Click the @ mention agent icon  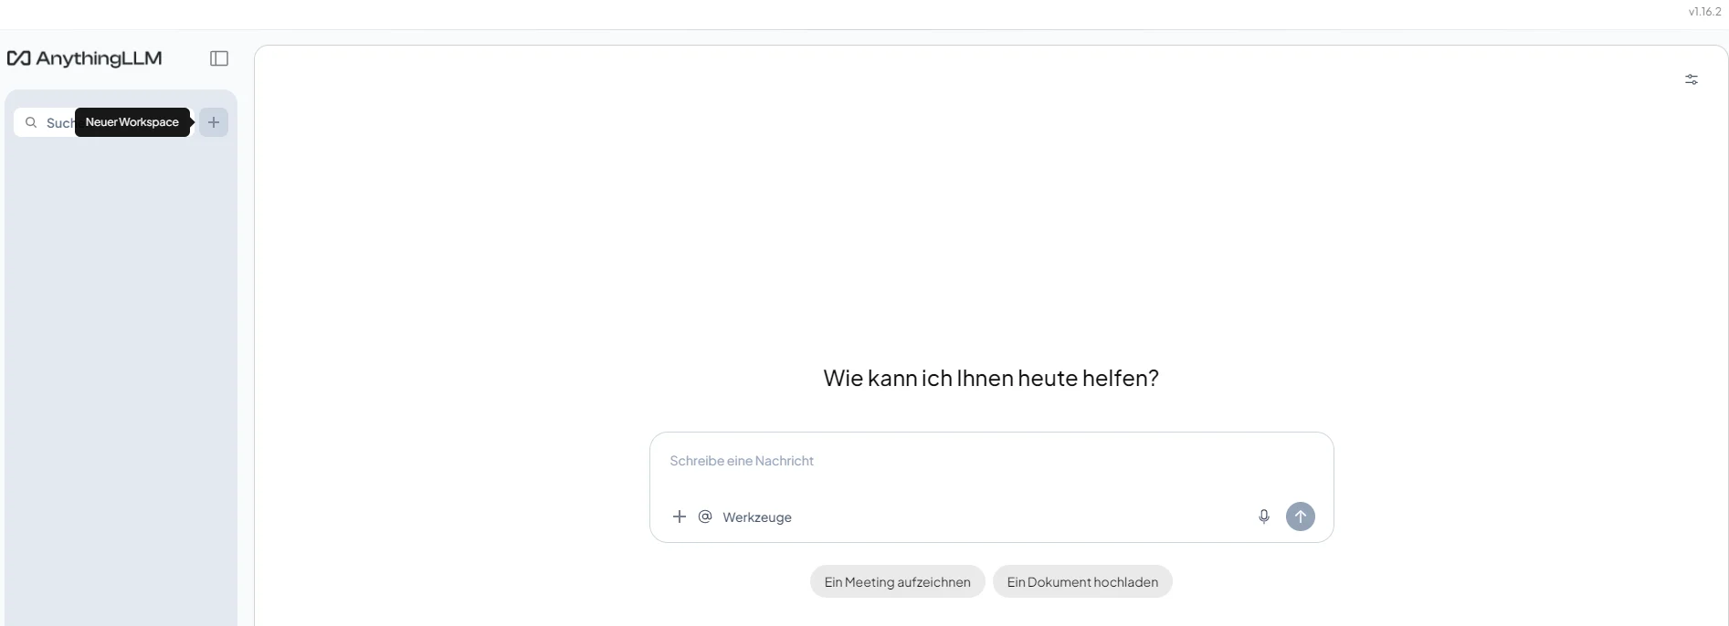click(x=705, y=516)
